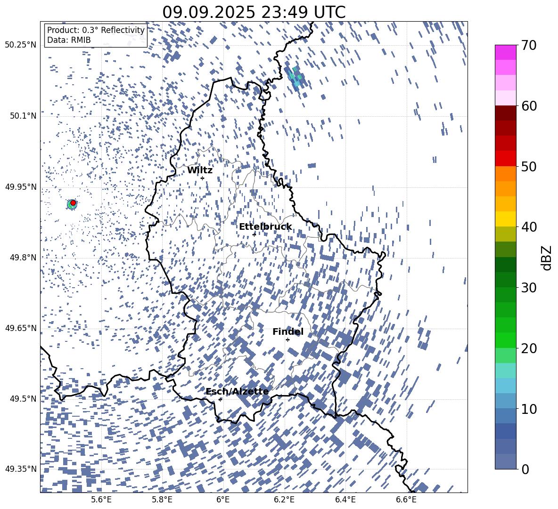Click the 5.8°E longitude label
558x509 pixels.
(162, 500)
